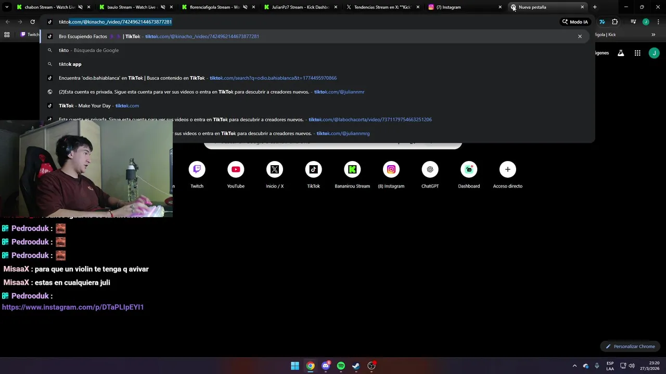Show hidden system tray icons
The height and width of the screenshot is (374, 666).
coord(574,366)
